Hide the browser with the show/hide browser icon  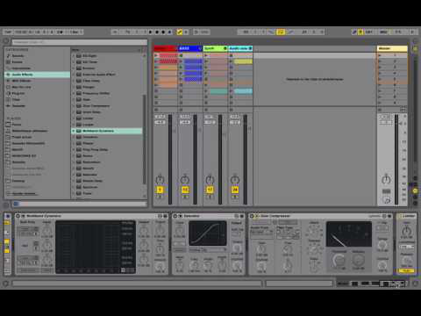[6, 41]
